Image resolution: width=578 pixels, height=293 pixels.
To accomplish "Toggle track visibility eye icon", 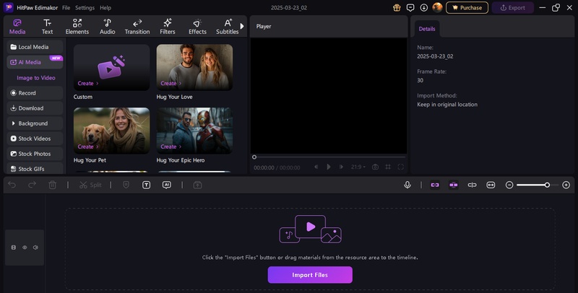I will (25, 248).
